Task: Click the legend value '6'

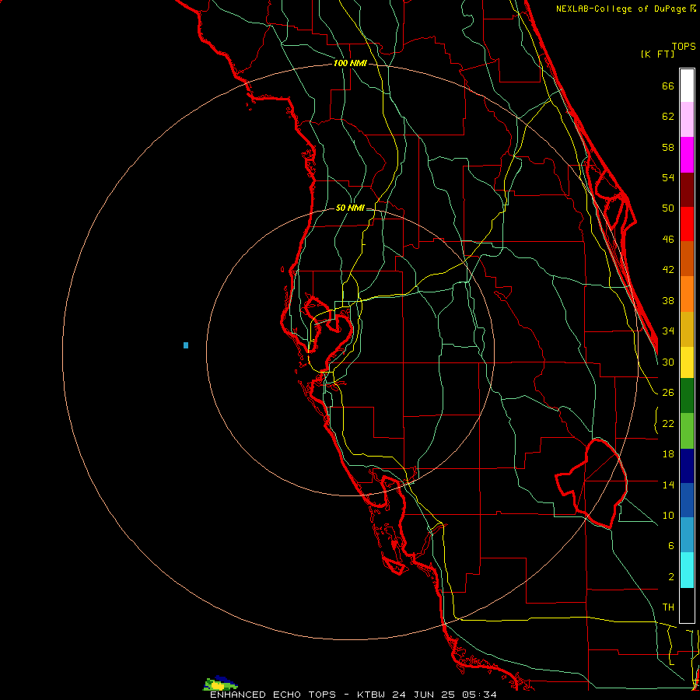Action: click(670, 545)
